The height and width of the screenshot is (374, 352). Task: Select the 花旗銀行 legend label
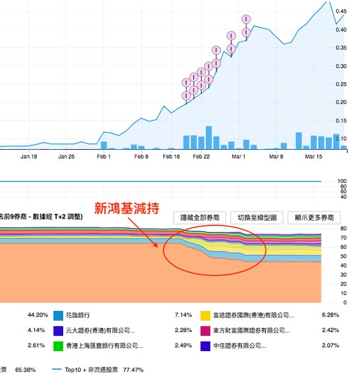78,315
